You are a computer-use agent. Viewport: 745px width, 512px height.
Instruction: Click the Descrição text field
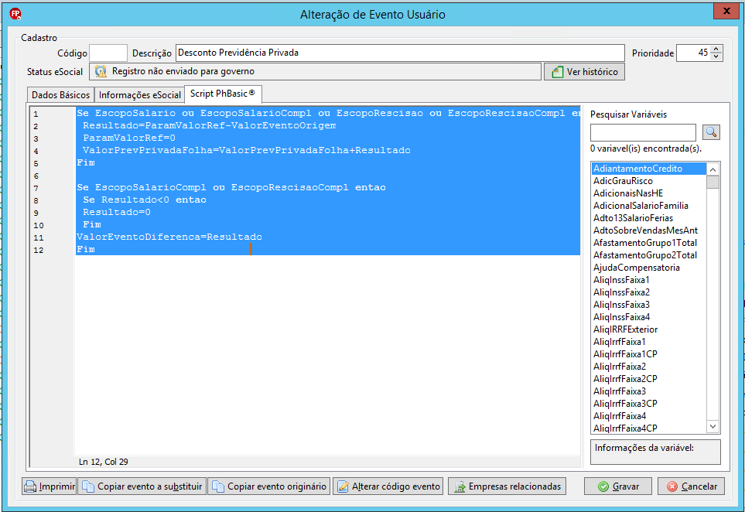click(x=400, y=53)
